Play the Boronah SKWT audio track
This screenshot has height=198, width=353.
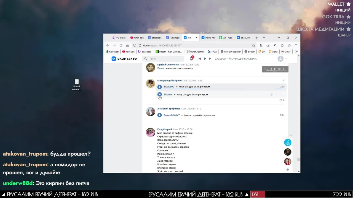159,115
